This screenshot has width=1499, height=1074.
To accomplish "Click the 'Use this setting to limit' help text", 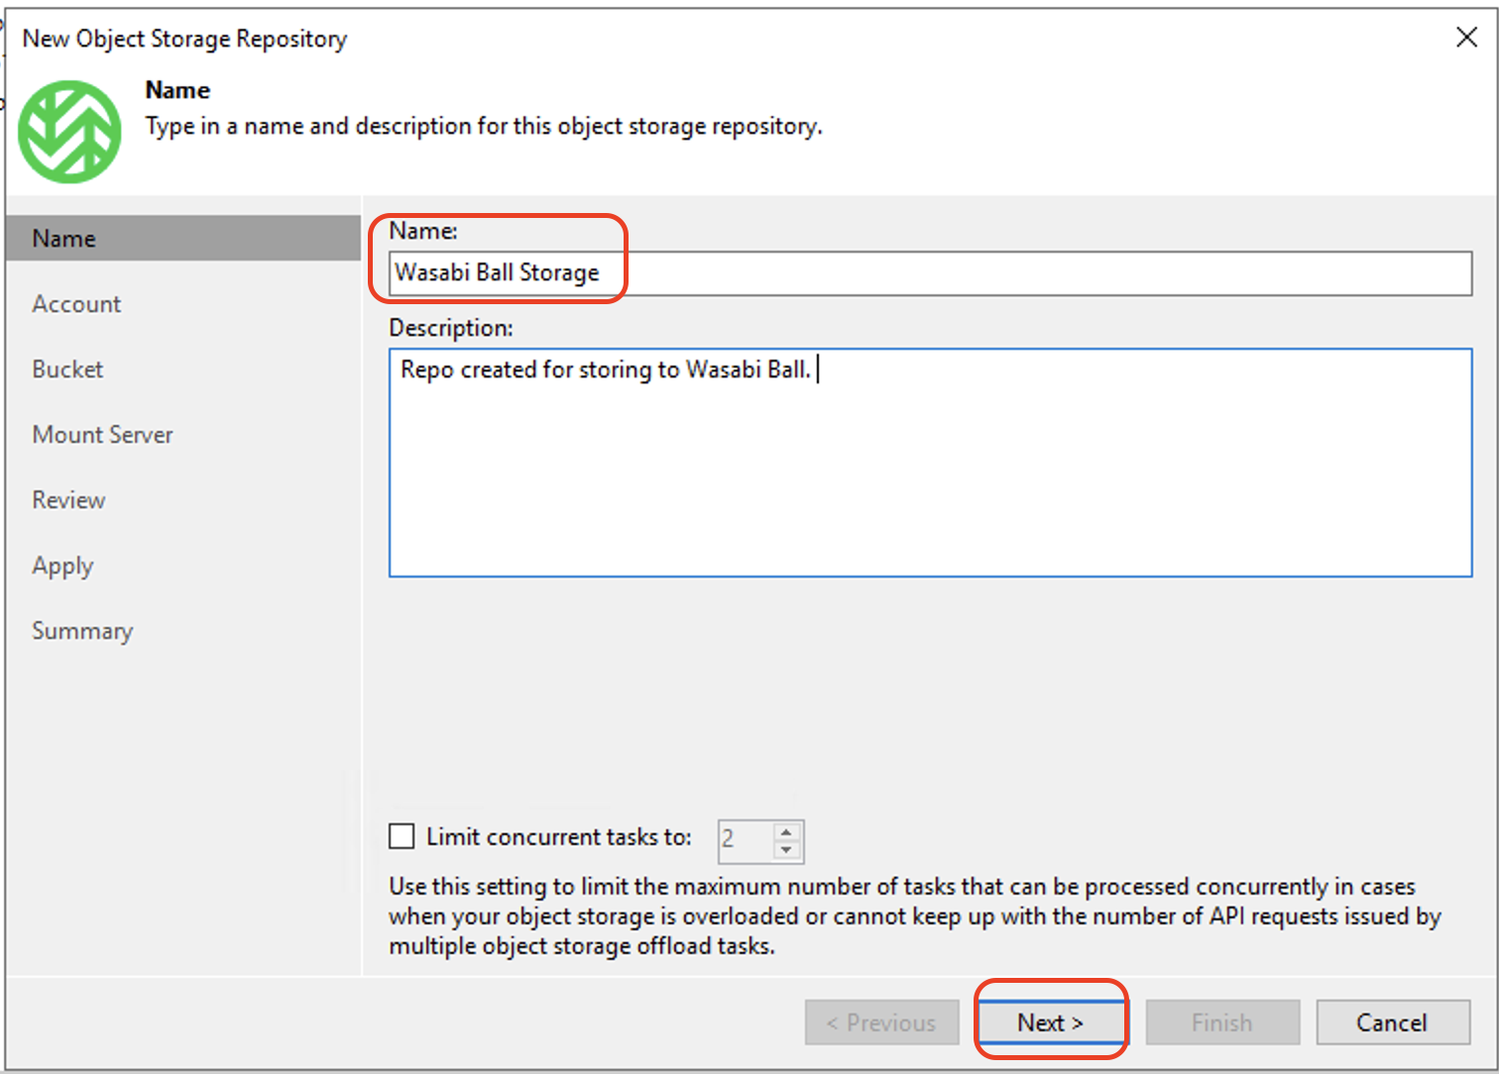I will coord(914,916).
